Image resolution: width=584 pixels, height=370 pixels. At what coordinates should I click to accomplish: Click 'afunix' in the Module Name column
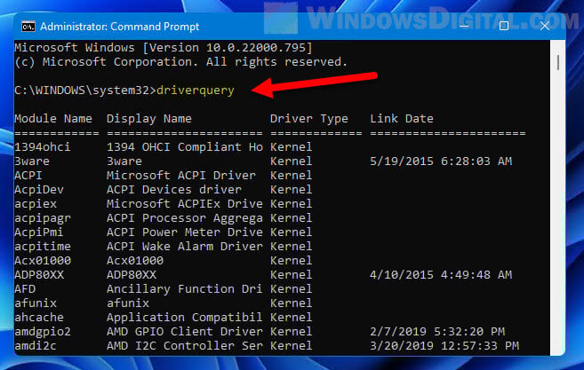pyautogui.click(x=36, y=303)
